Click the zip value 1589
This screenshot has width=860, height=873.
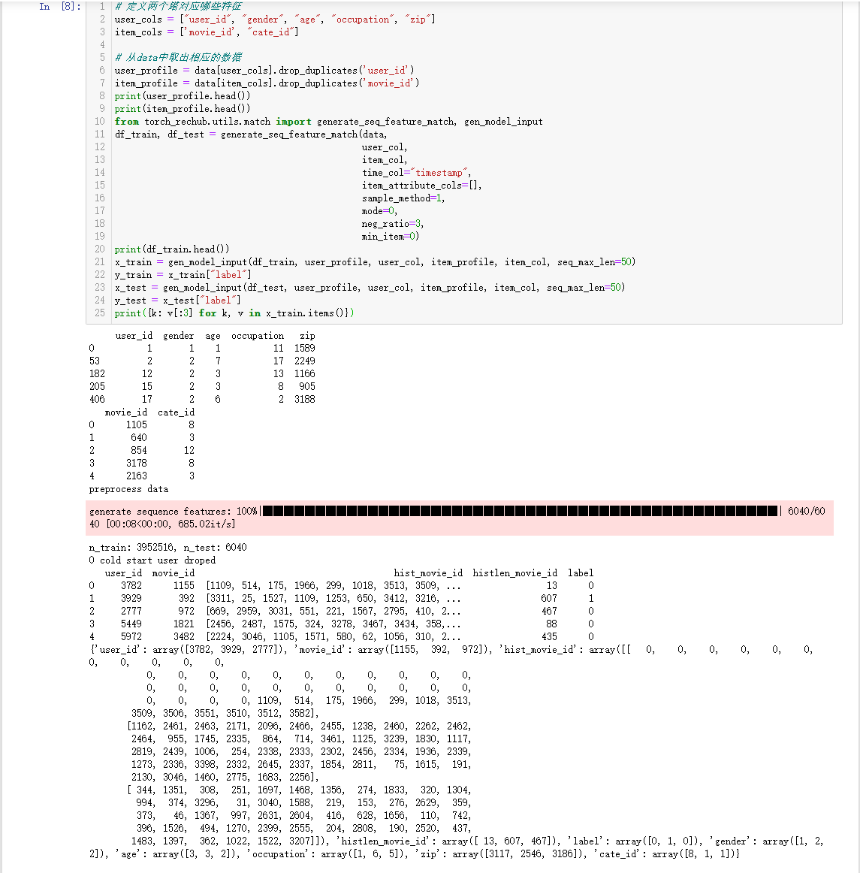tap(304, 349)
